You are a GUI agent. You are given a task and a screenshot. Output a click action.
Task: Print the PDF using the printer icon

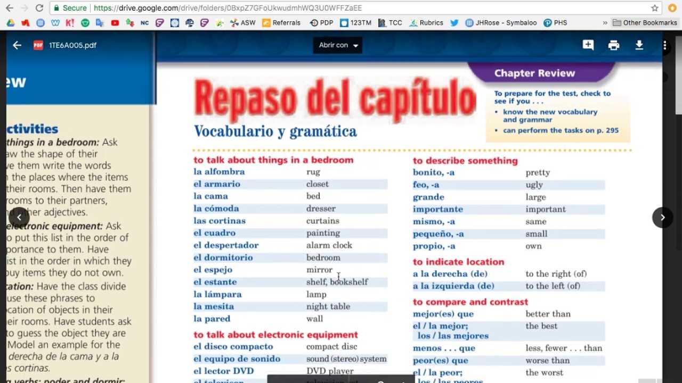614,45
